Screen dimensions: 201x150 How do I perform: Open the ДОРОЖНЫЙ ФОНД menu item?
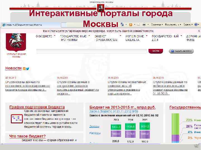193,38
